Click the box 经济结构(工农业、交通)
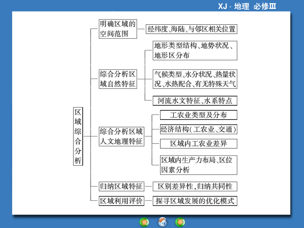The image size is (304, 228). coord(199,129)
